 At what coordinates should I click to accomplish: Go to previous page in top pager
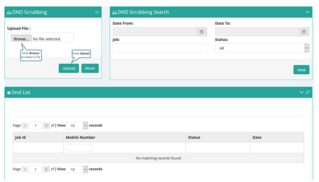point(25,126)
